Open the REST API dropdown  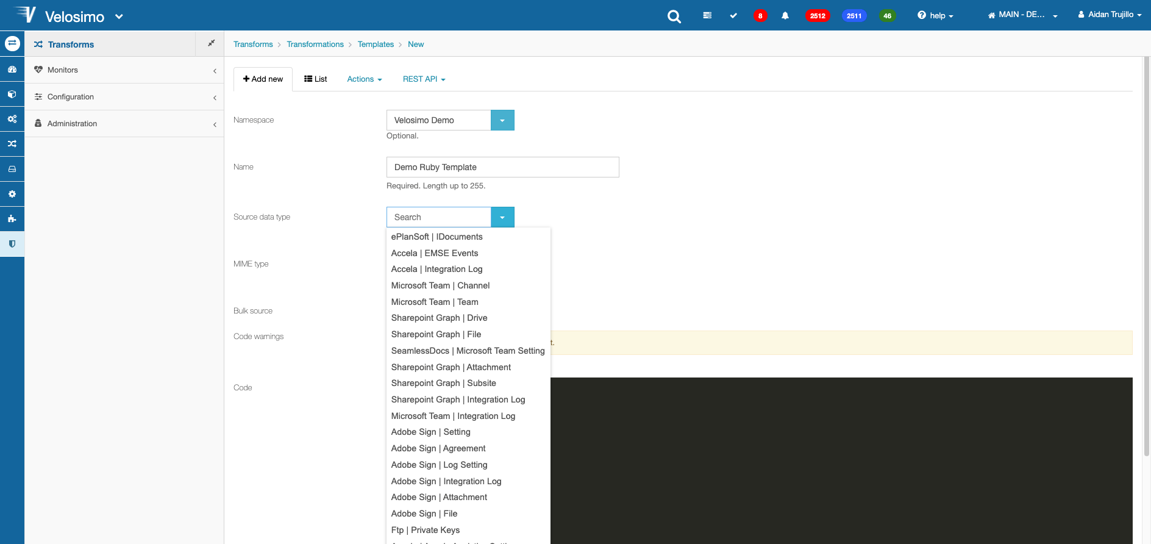coord(424,79)
